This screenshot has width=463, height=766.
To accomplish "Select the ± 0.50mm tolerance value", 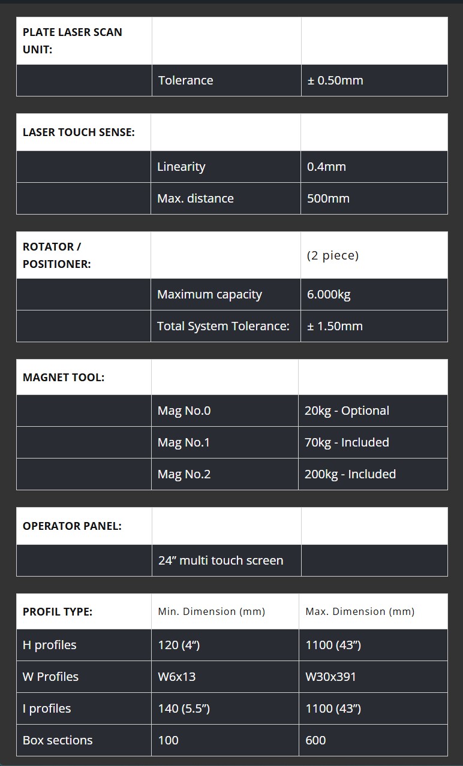I will (x=335, y=80).
